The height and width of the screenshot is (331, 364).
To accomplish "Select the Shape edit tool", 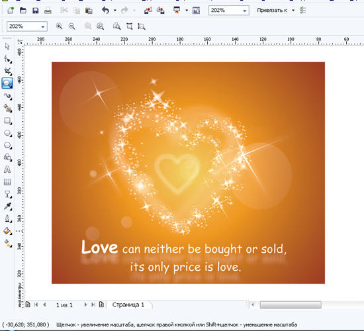I will (x=7, y=59).
